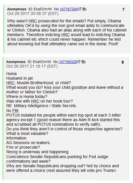Click underlined FBI abbreviation in post 8
This screenshot has height=183, width=133.
point(15,111)
